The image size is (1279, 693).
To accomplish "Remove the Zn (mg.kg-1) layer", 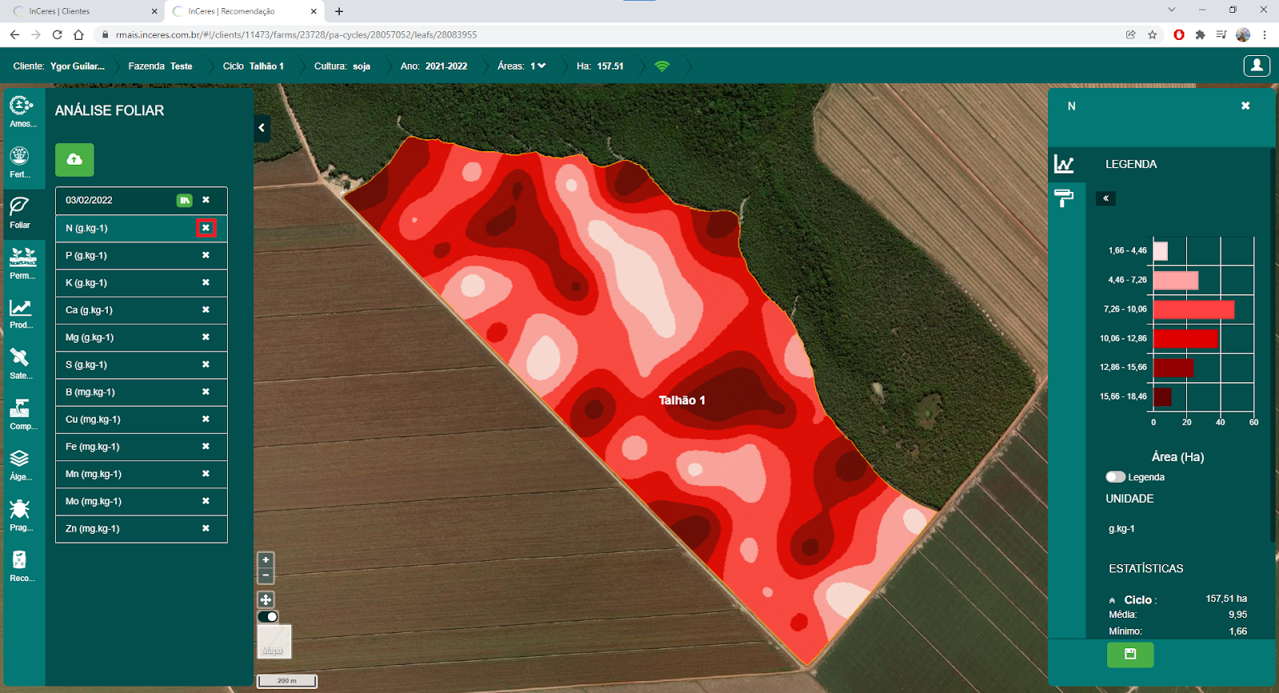I will click(x=206, y=528).
